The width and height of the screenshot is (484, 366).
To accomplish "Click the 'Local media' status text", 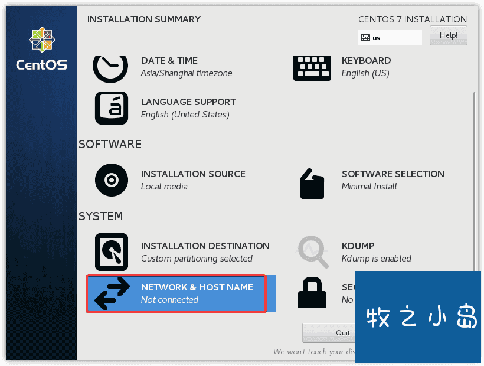I will point(164,187).
